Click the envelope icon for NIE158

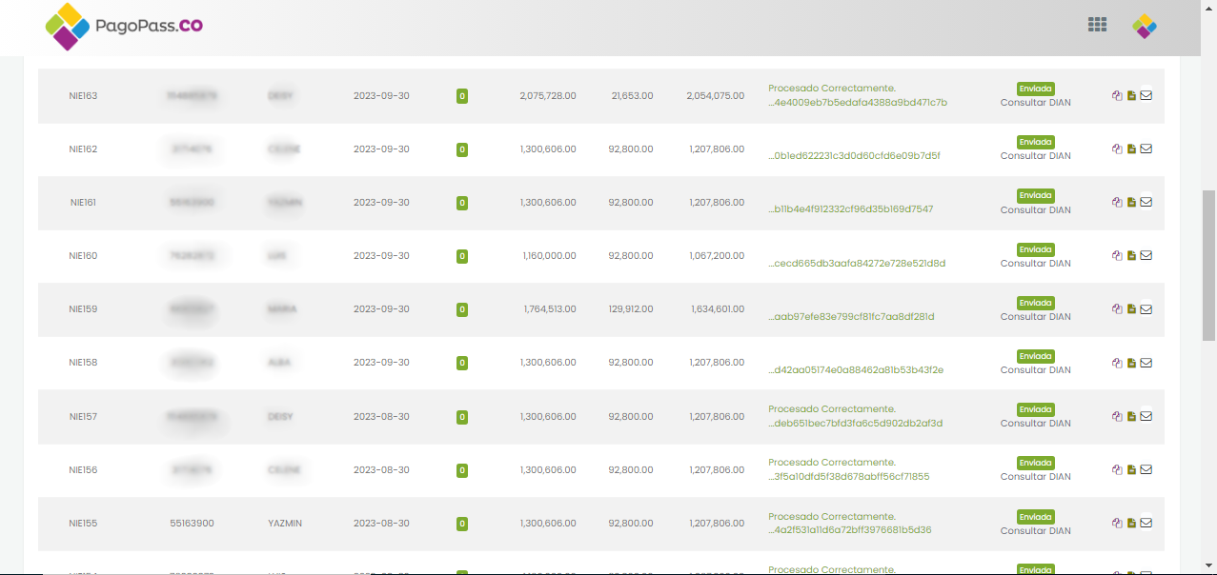[x=1146, y=363]
